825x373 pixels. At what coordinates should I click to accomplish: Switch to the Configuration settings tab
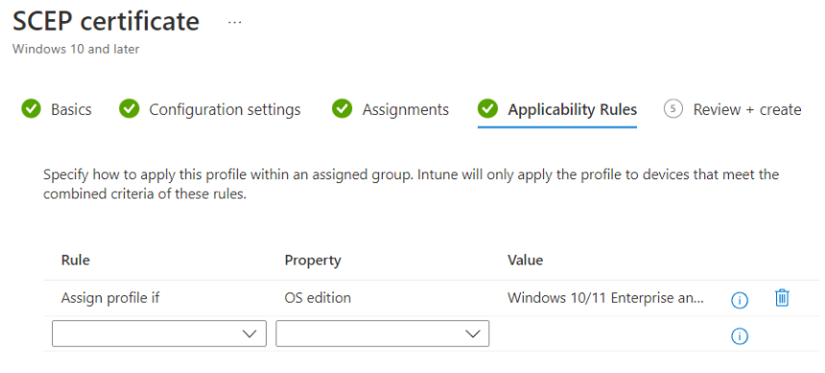(224, 109)
